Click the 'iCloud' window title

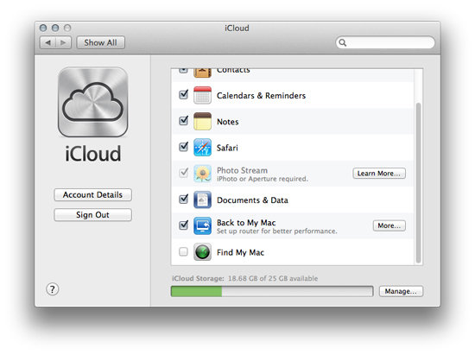click(x=237, y=29)
